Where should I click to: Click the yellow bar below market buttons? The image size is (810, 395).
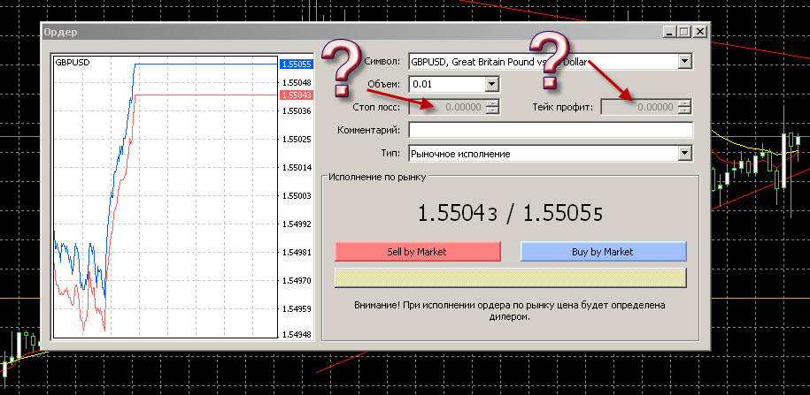(511, 277)
